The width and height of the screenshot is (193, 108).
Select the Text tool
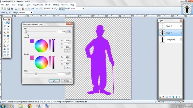point(5,49)
